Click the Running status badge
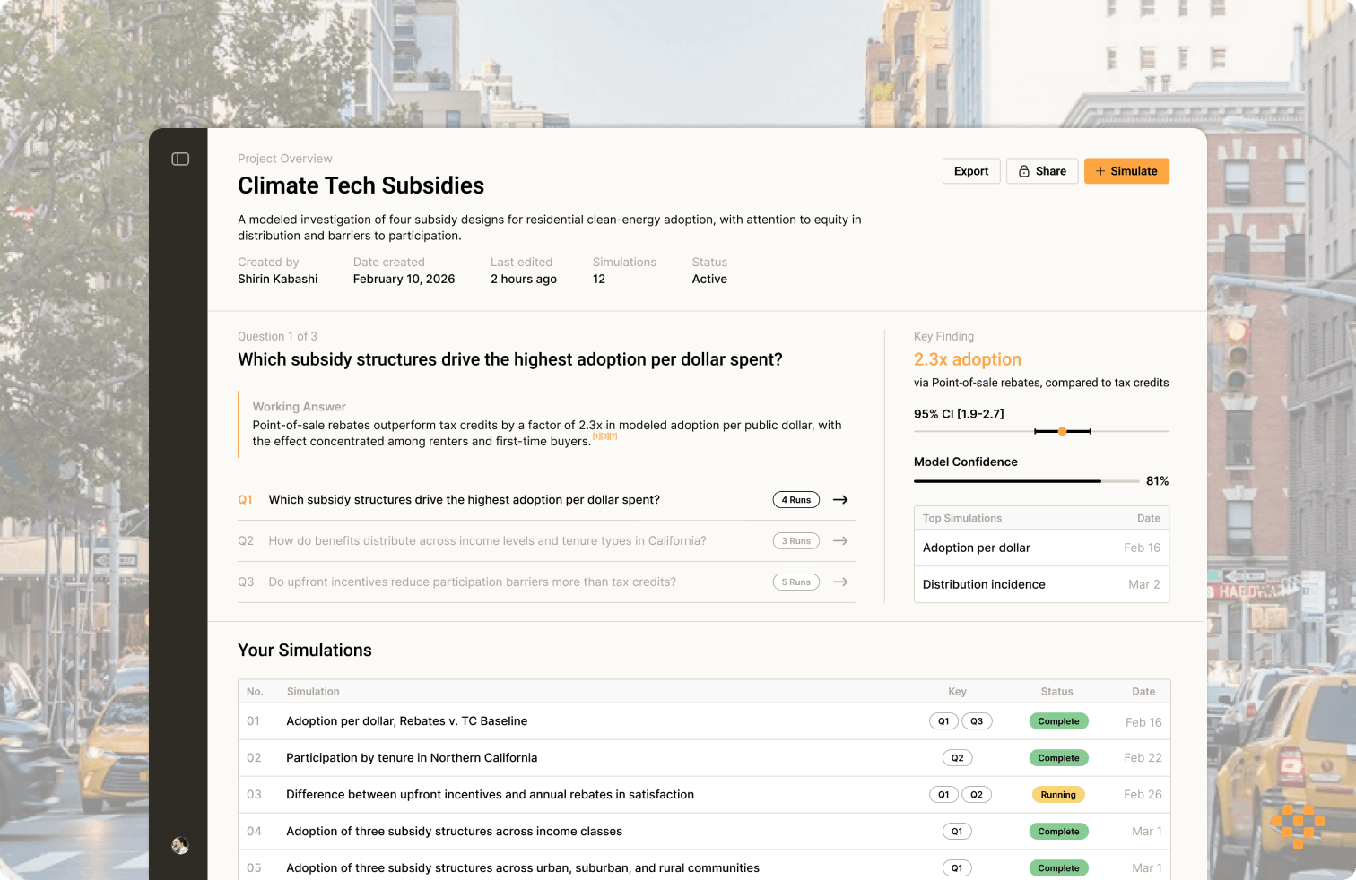Viewport: 1356px width, 880px height. tap(1058, 795)
